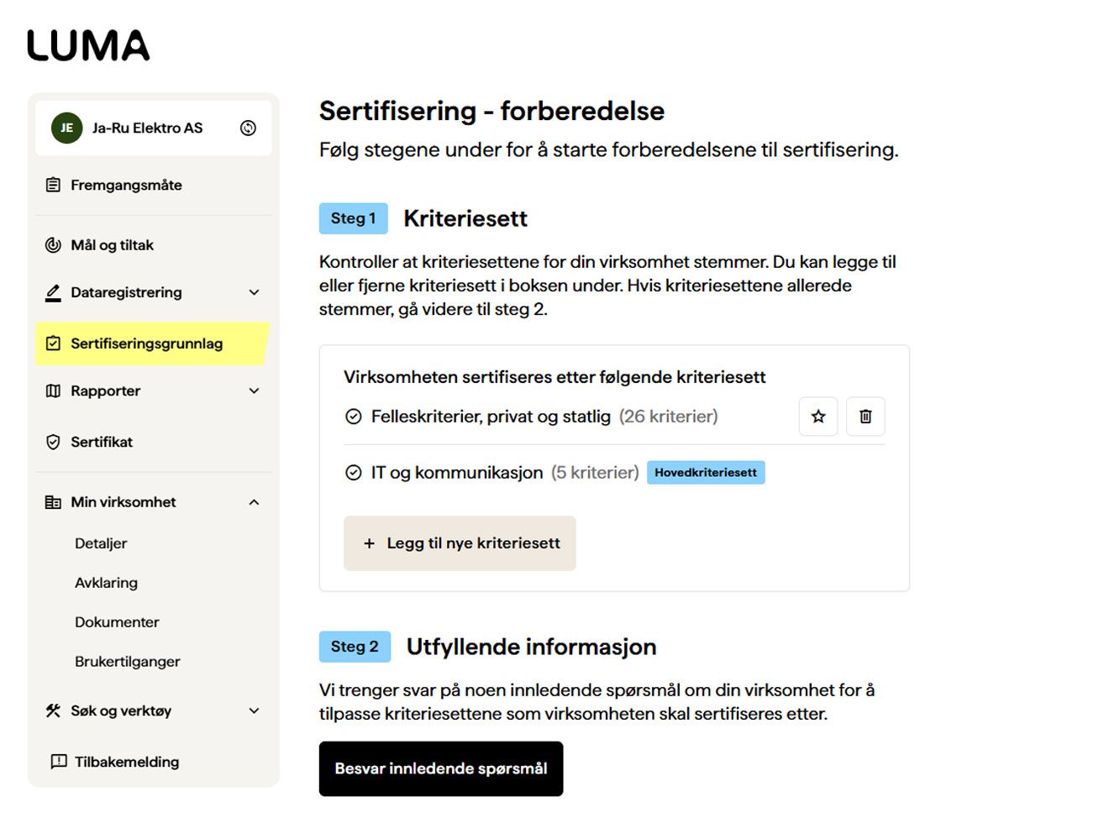Expand the Rapporter section
The height and width of the screenshot is (823, 1109).
pyautogui.click(x=253, y=391)
